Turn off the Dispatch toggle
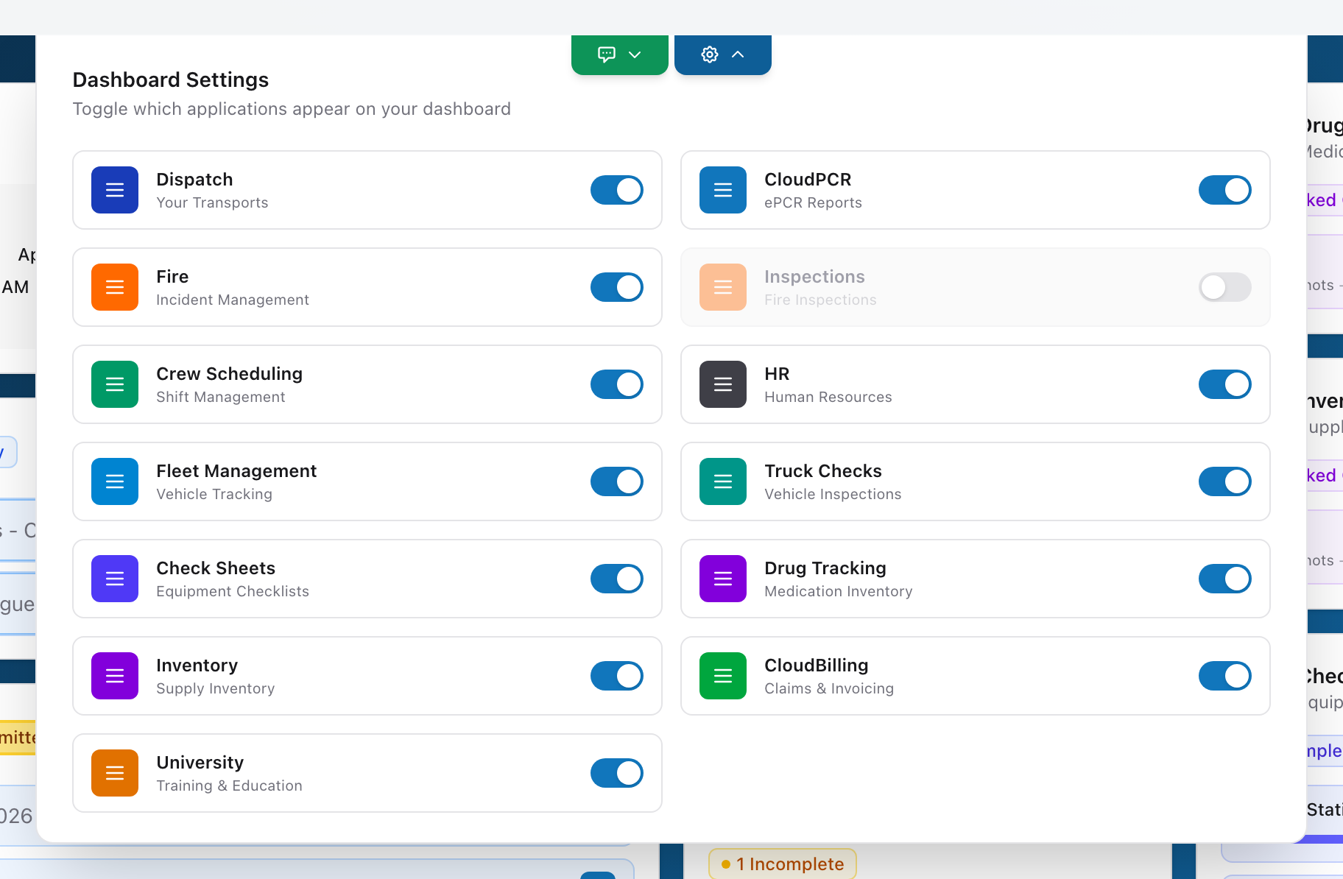This screenshot has height=879, width=1343. coord(617,190)
